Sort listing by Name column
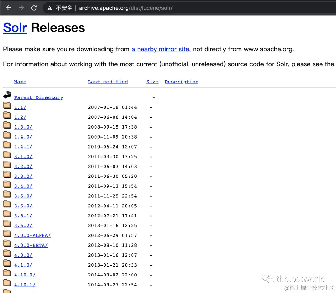The image size is (336, 293). coord(20,82)
